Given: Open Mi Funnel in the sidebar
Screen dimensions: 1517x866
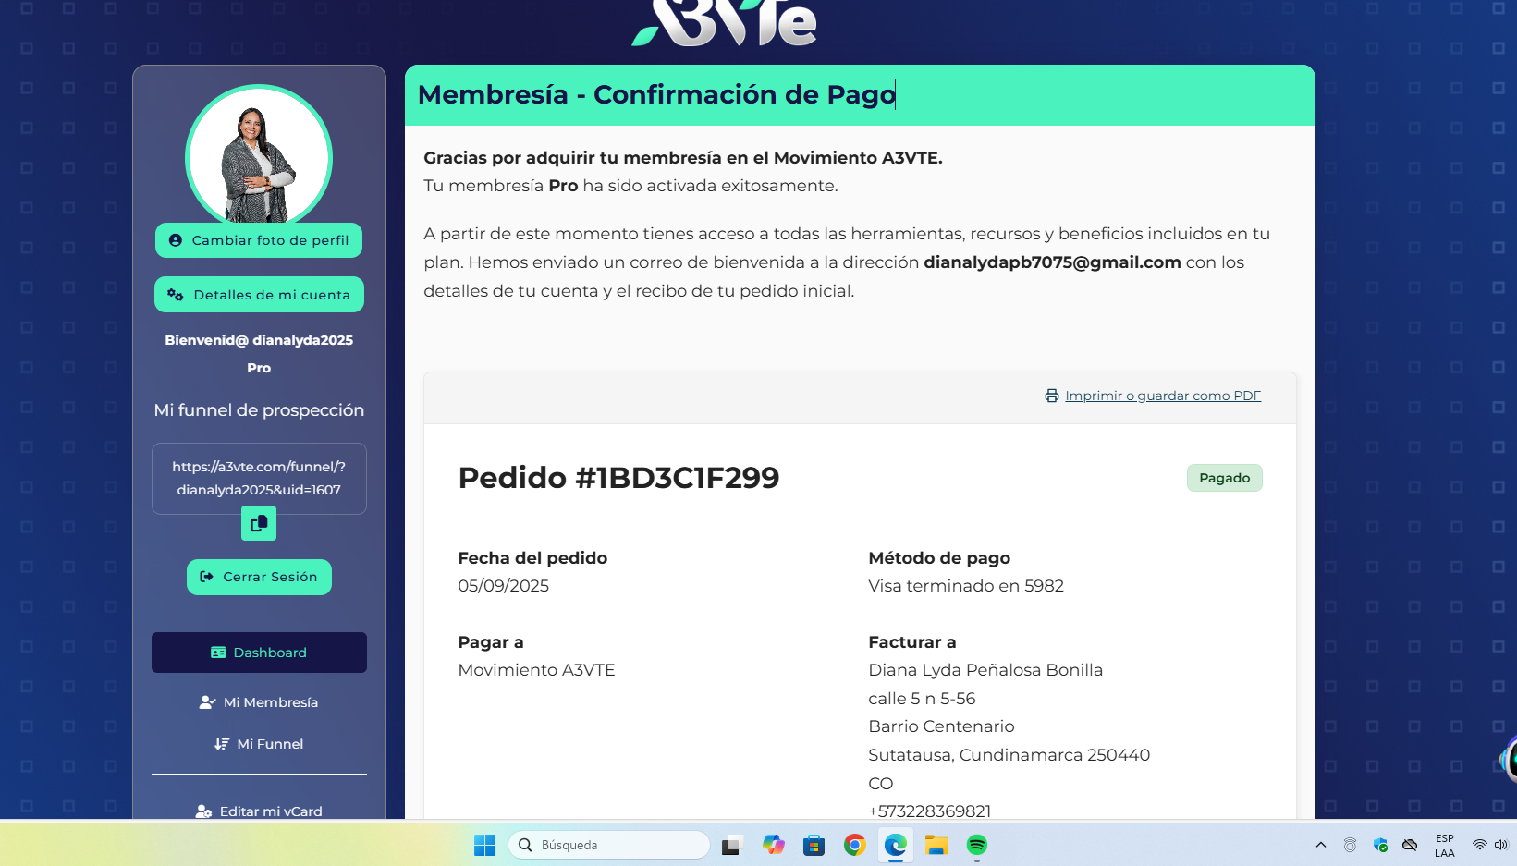Looking at the screenshot, I should coord(259,744).
